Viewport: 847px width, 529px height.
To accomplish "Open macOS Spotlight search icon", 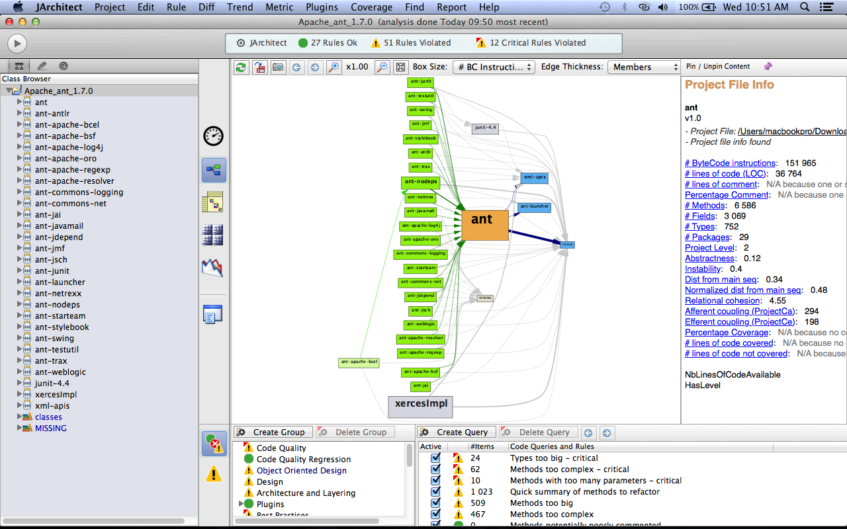I will [x=805, y=7].
